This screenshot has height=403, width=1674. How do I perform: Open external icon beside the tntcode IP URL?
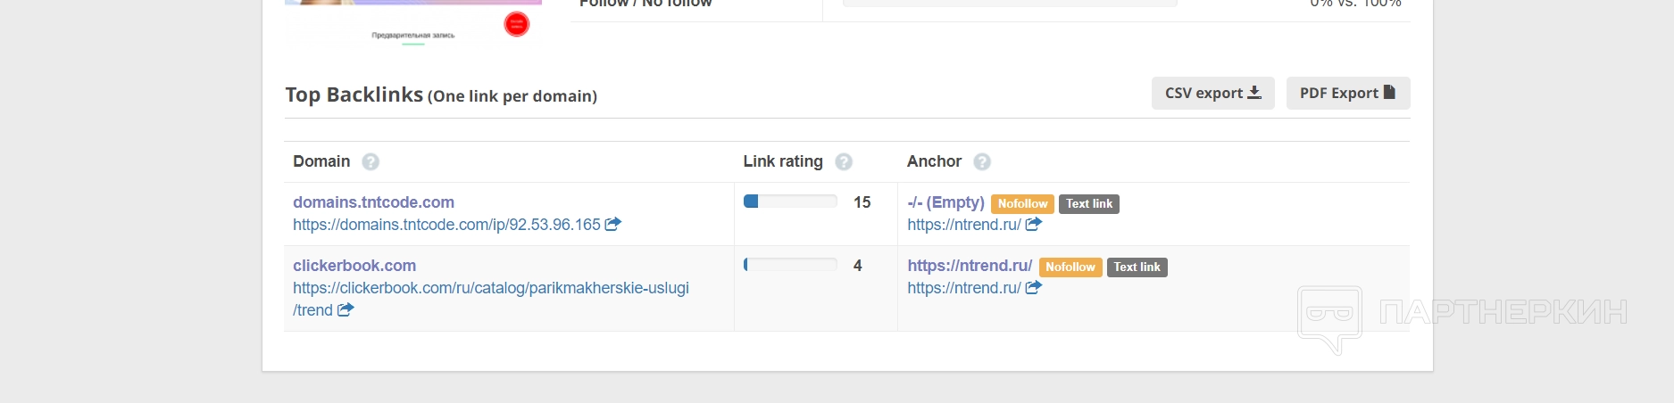613,224
